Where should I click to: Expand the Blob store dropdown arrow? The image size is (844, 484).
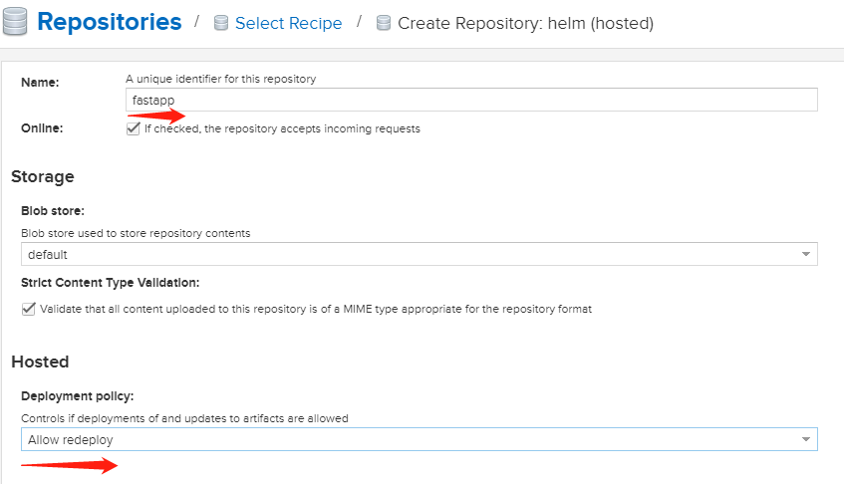(x=806, y=254)
